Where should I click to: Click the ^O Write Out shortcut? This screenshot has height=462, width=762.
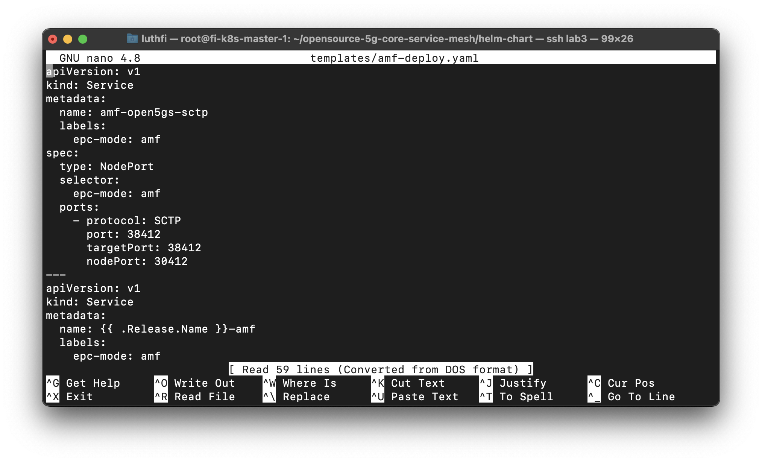(195, 383)
